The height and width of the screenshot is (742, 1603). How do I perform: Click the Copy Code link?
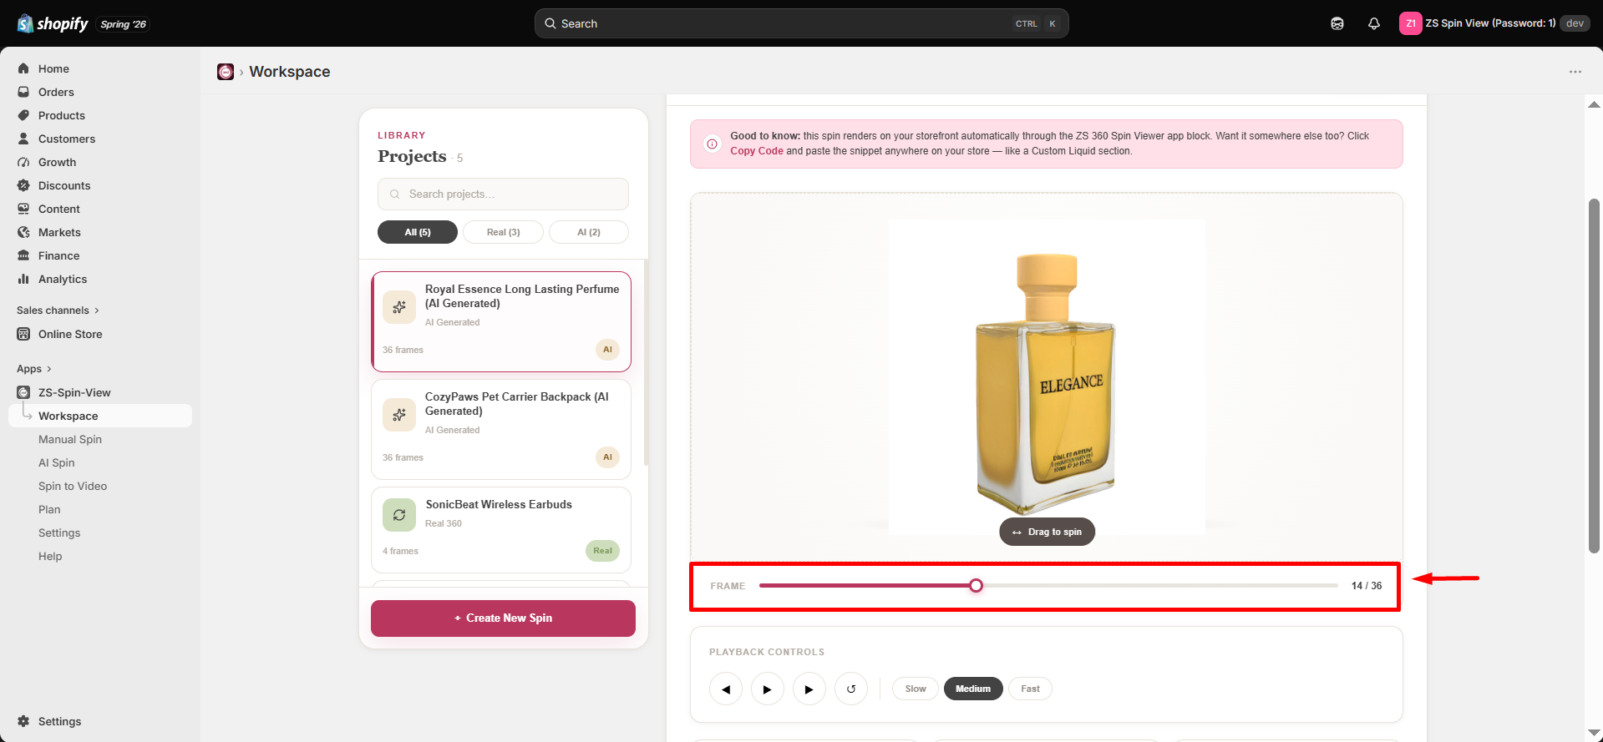[x=757, y=151]
